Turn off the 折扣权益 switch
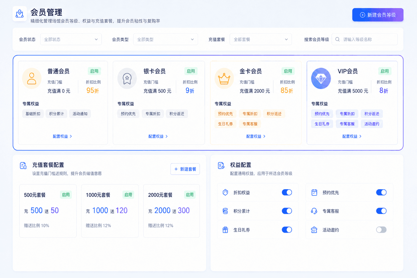 coord(287,192)
